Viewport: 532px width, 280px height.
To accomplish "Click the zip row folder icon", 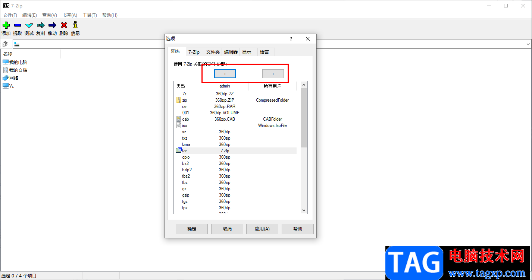I will (x=179, y=100).
